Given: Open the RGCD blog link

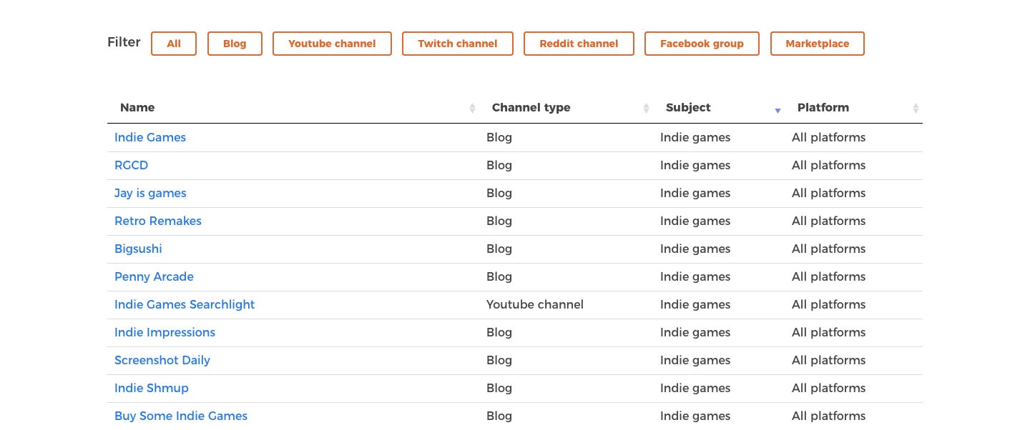Looking at the screenshot, I should [131, 165].
